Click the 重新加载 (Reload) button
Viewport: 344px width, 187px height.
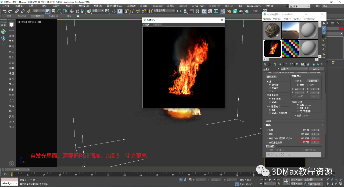(271, 77)
